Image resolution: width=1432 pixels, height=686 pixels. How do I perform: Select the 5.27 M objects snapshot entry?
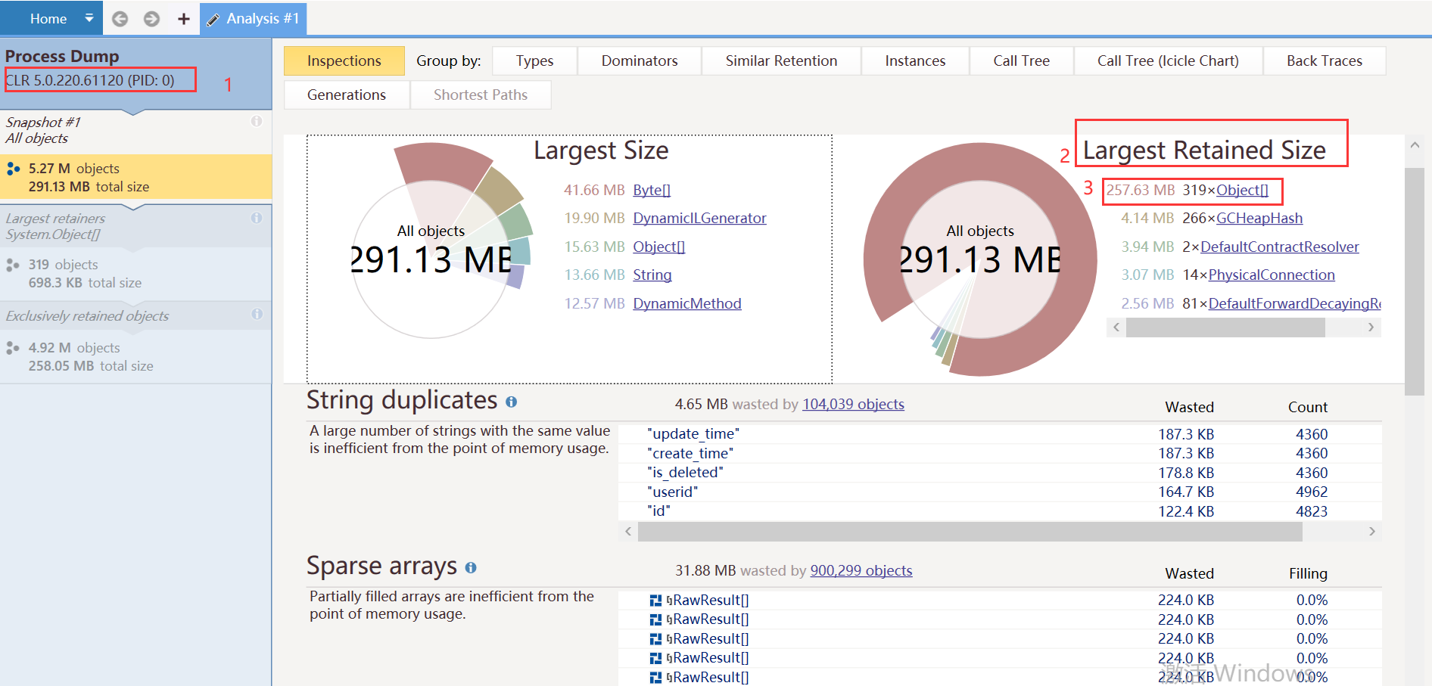(135, 177)
